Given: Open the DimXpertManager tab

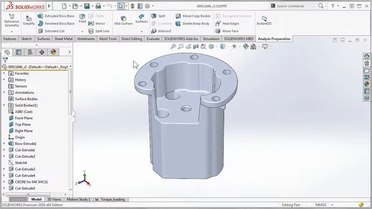Looking at the screenshot, I should 42,52.
